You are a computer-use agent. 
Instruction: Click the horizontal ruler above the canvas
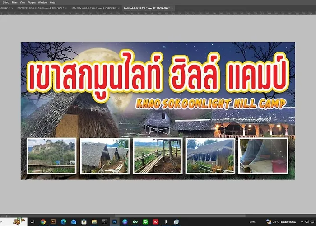tap(158, 13)
